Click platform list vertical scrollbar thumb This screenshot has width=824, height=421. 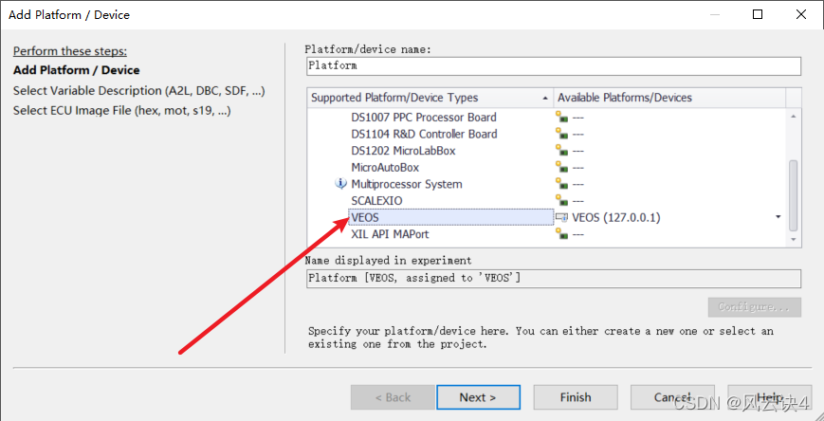tap(793, 195)
